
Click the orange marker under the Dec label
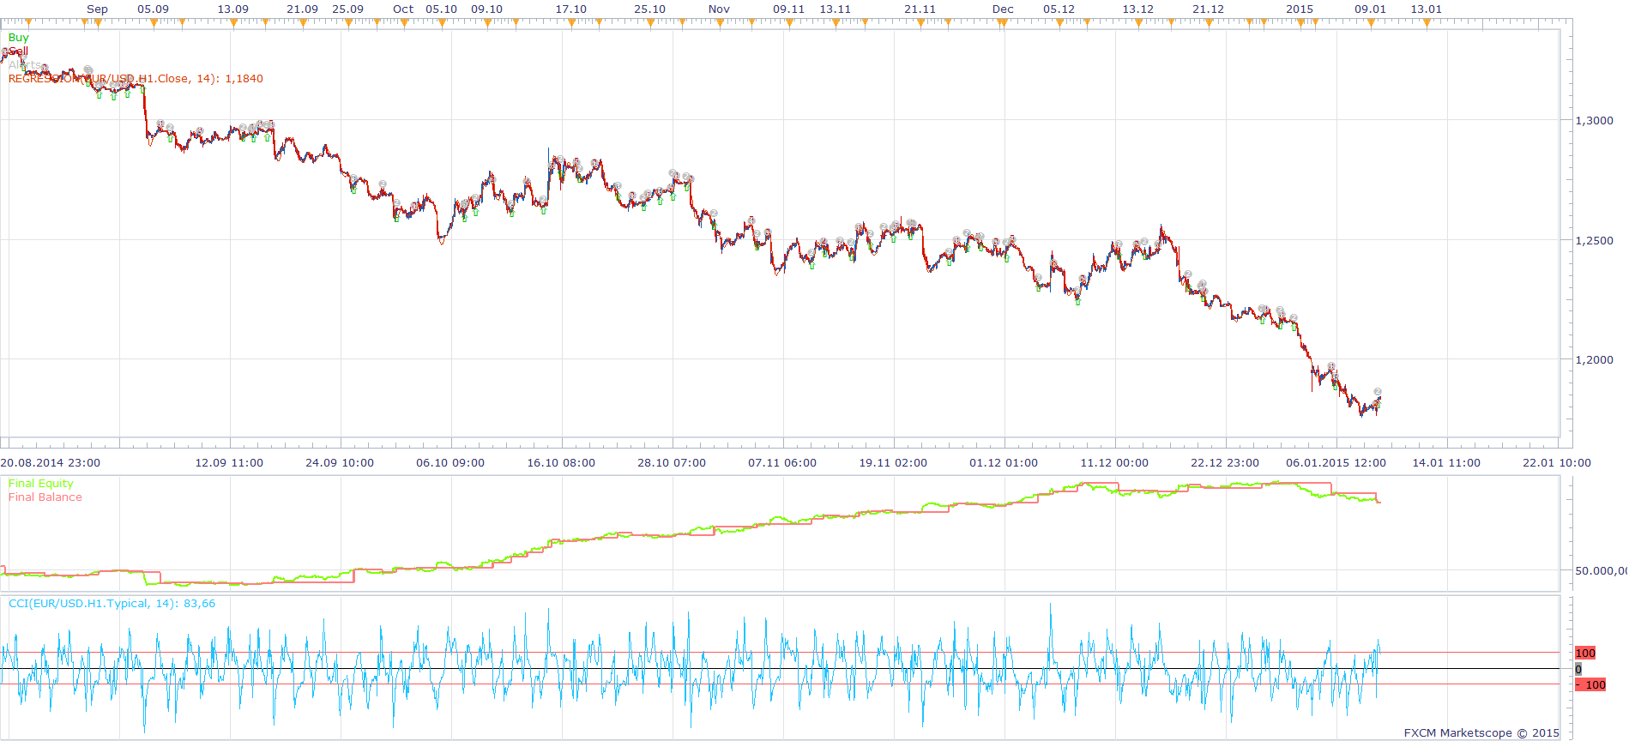pyautogui.click(x=1003, y=23)
